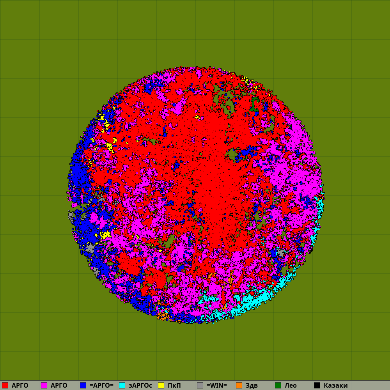Click the АРГО label beside the magenta swatch

[59, 386]
